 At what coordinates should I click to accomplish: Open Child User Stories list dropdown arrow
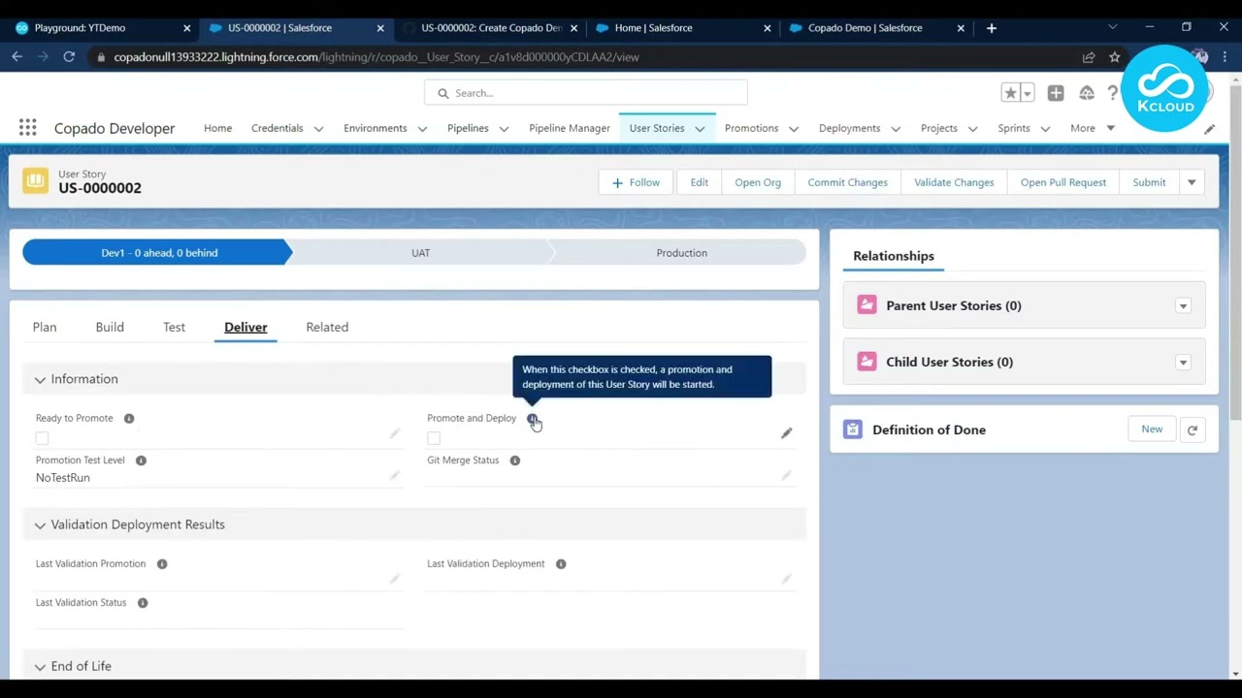(x=1183, y=363)
